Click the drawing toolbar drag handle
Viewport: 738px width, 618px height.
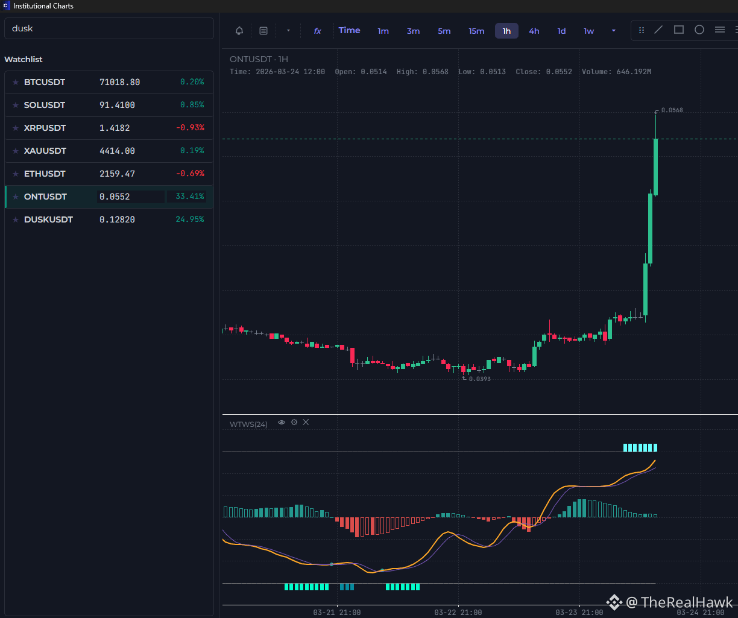pos(642,30)
